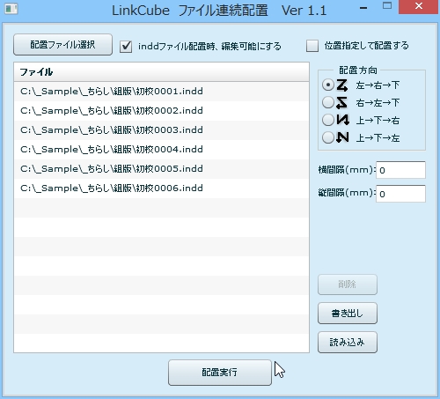Click the 縦間隔(mm) input field
This screenshot has height=399, width=440.
tap(400, 194)
